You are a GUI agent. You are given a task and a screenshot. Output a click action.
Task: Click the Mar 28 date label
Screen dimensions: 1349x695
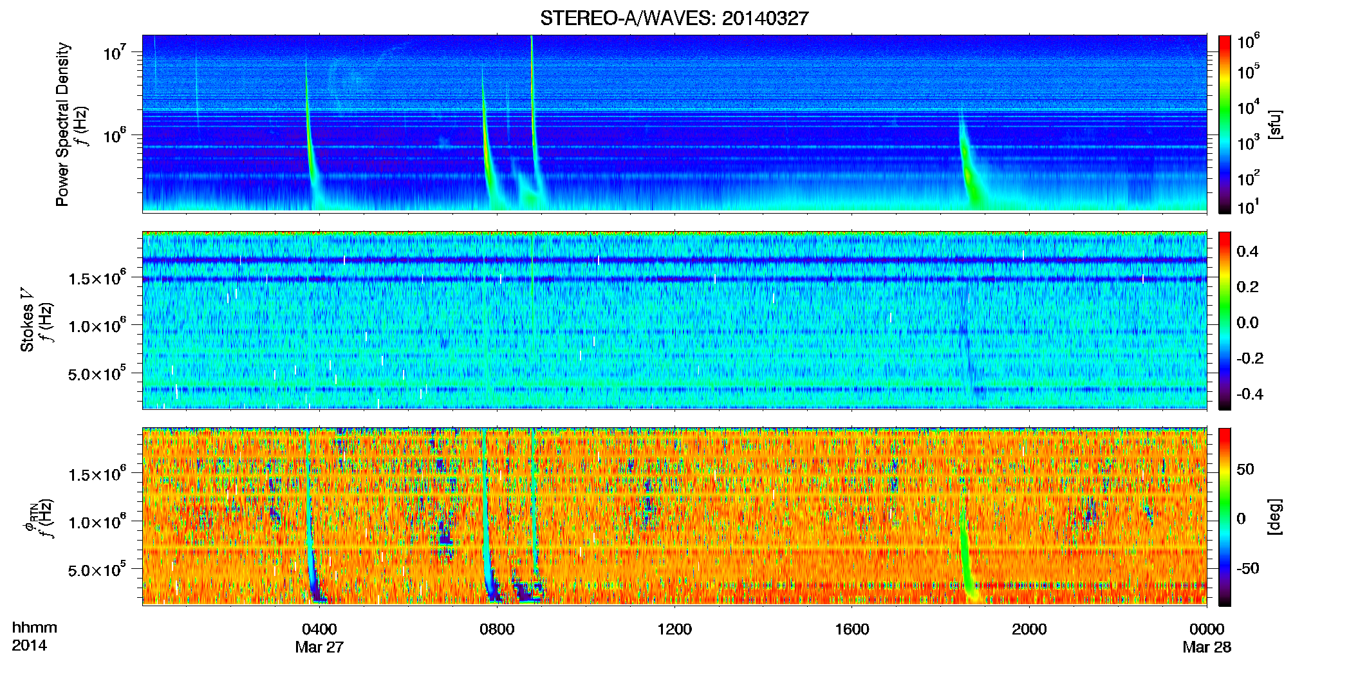(x=1207, y=647)
